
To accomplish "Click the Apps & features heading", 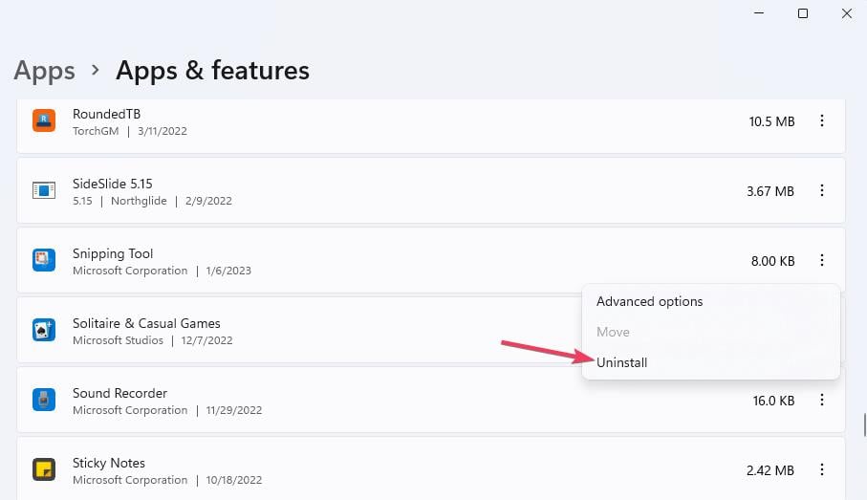I will (212, 70).
